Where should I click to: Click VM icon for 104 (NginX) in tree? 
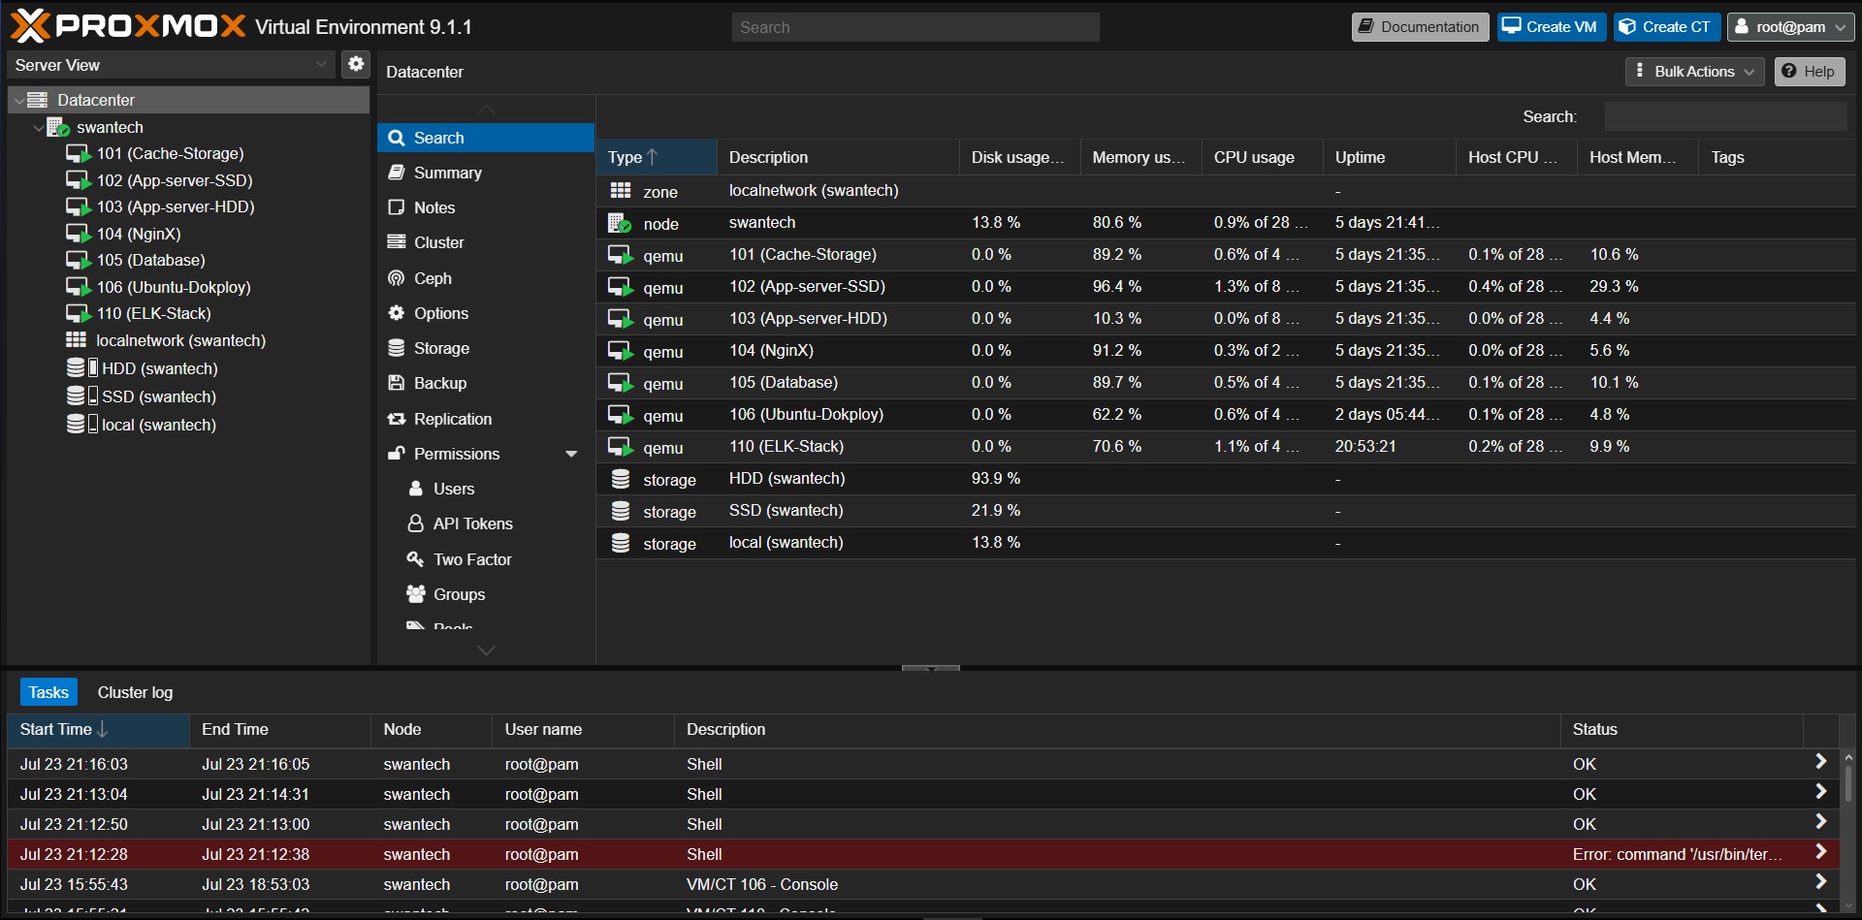click(79, 234)
